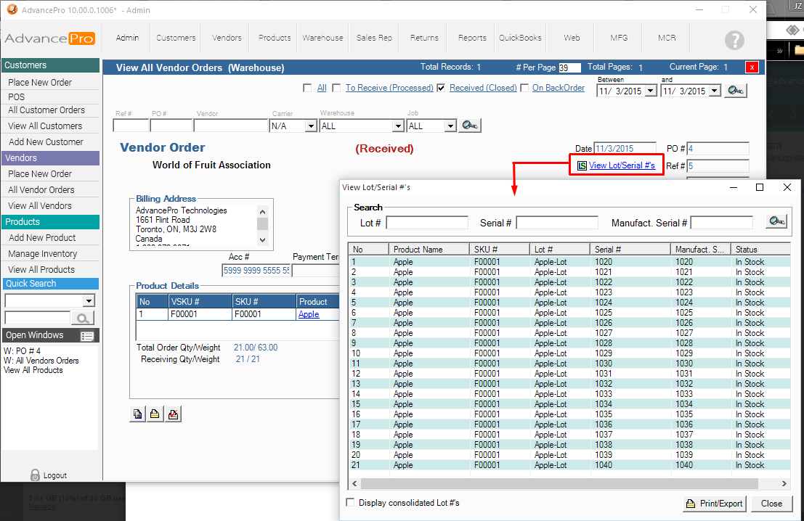Click the yellow printer icon below Product Details

(155, 414)
